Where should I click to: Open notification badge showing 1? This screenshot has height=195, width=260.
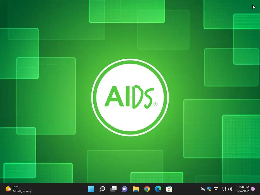(x=253, y=189)
